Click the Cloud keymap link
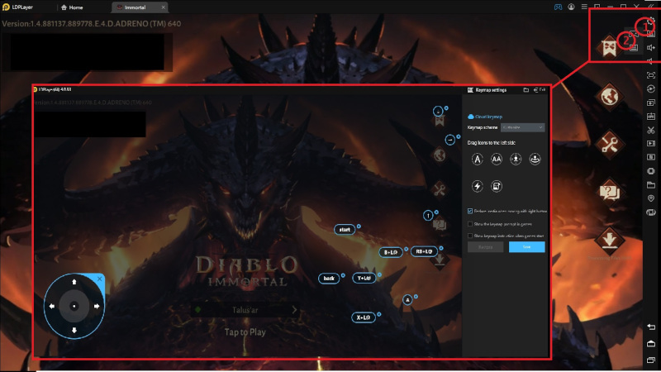Viewport: 661px width, 372px height. 485,117
